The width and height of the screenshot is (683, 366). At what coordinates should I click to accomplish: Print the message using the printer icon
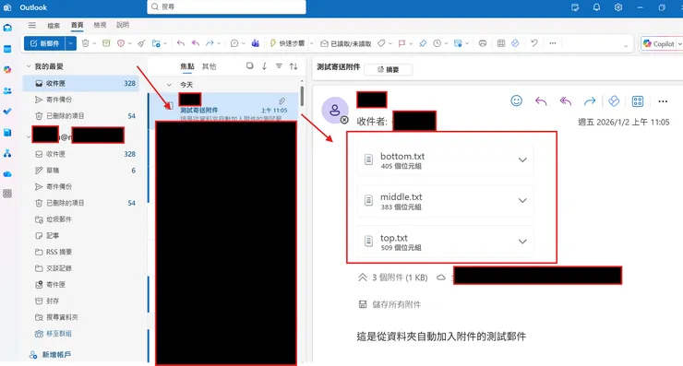click(x=483, y=43)
